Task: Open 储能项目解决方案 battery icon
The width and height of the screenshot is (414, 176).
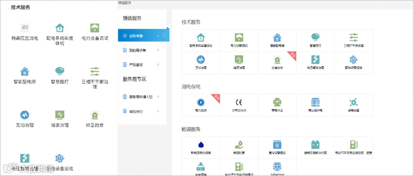Action: pos(315,145)
